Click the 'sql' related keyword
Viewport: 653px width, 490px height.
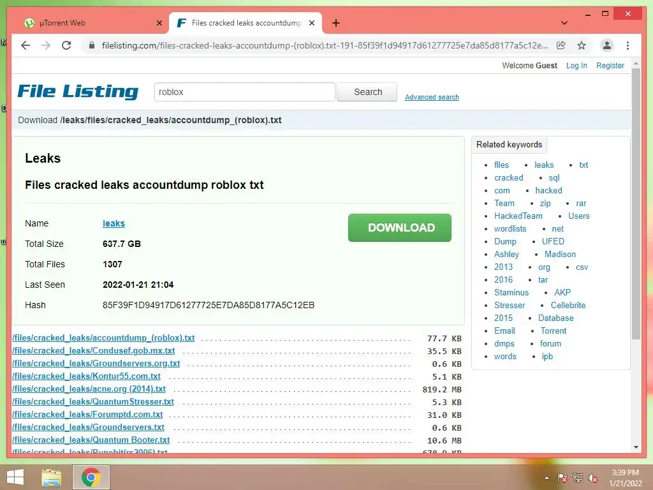554,178
